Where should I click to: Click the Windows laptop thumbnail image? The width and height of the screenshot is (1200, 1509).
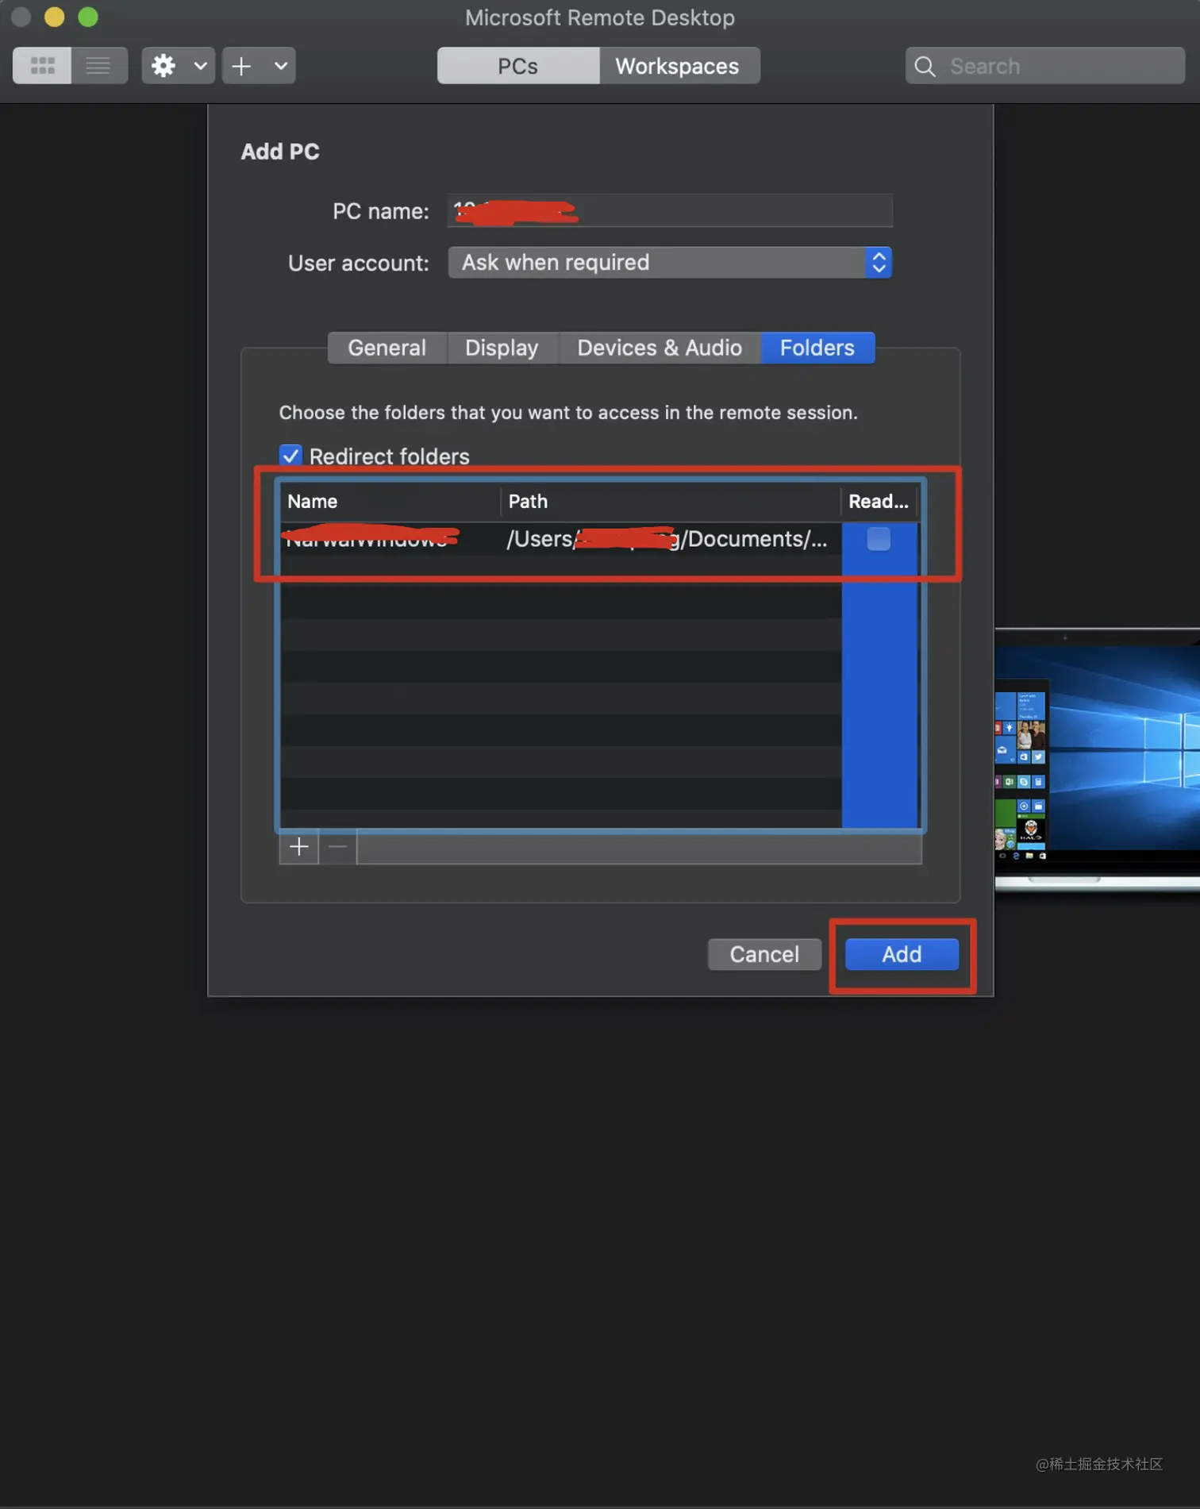coord(1098,760)
